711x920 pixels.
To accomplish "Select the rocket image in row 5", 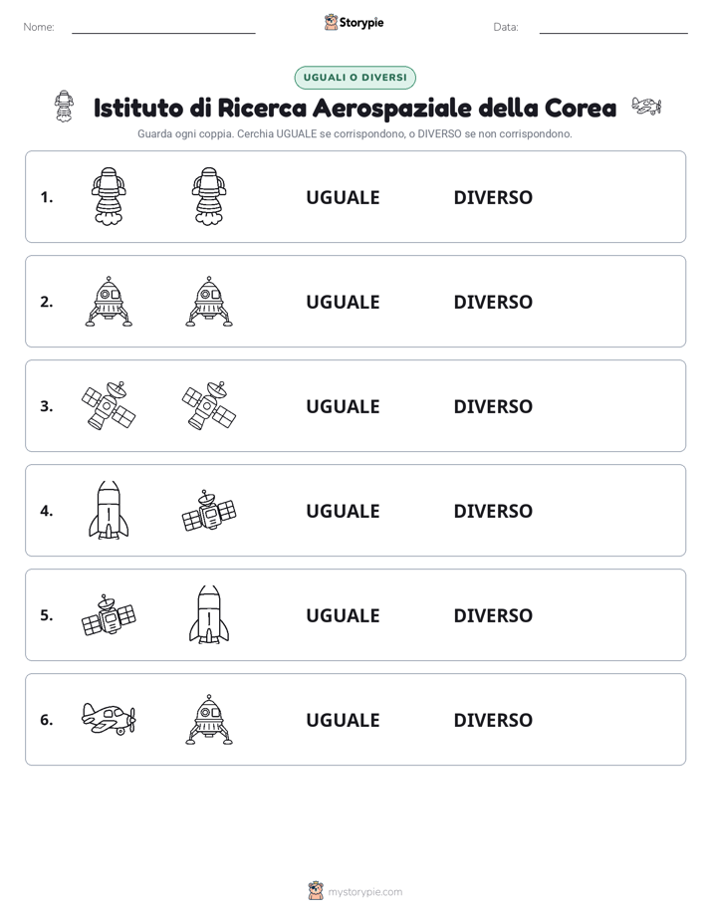I will coord(209,615).
